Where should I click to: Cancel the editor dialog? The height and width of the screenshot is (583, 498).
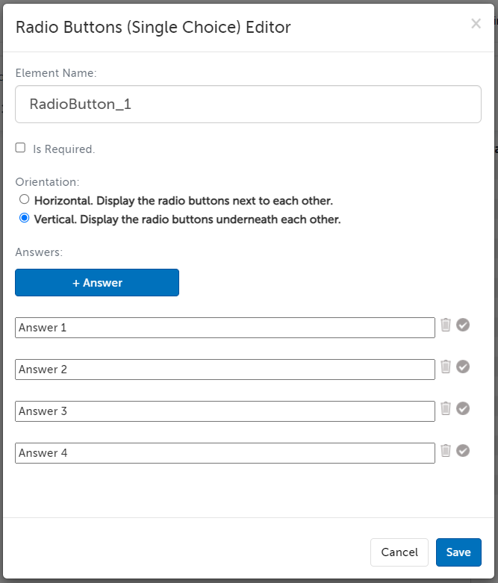(x=399, y=552)
